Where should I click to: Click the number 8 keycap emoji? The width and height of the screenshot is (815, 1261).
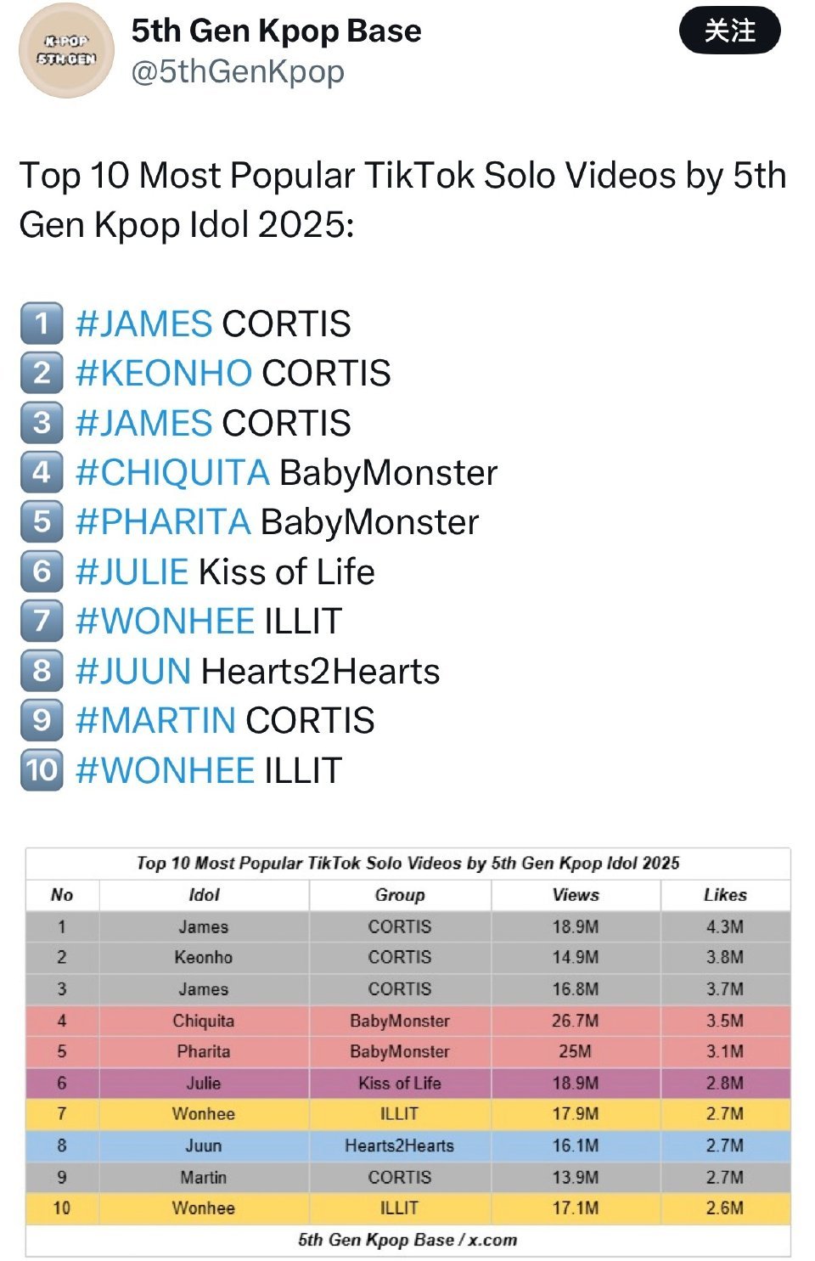pyautogui.click(x=42, y=670)
